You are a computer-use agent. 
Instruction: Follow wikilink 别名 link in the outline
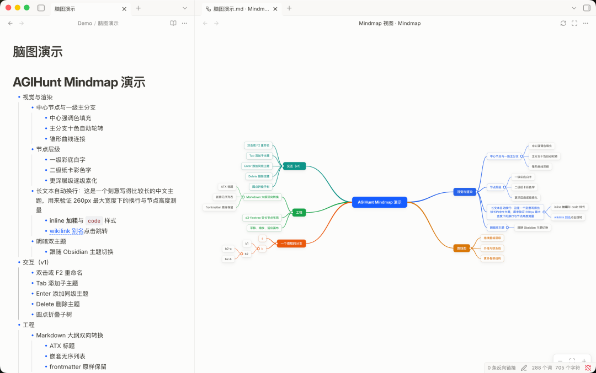click(67, 231)
